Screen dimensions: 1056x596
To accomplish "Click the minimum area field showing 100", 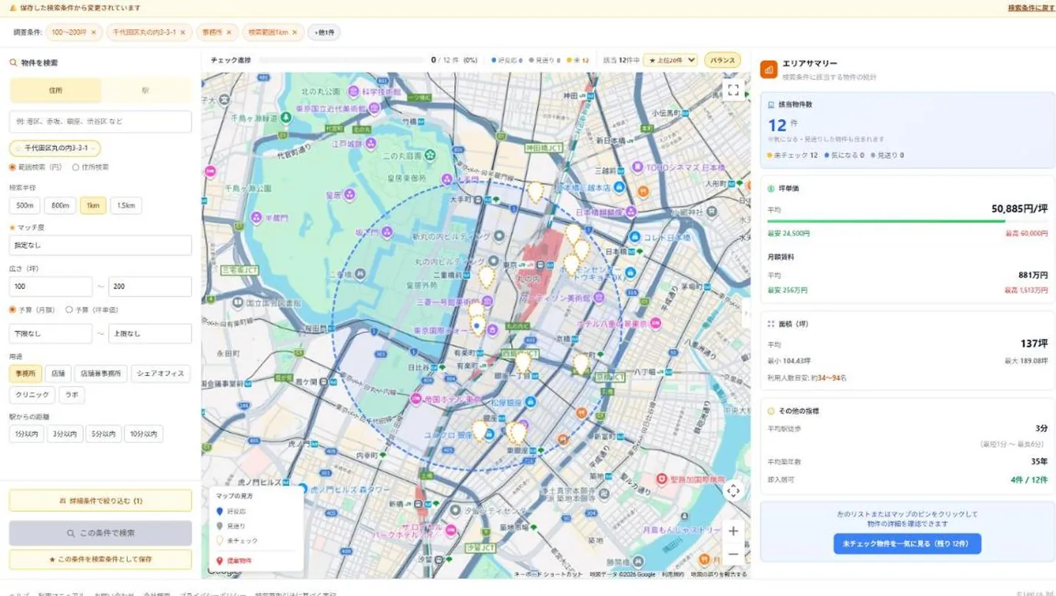I will [x=50, y=287].
